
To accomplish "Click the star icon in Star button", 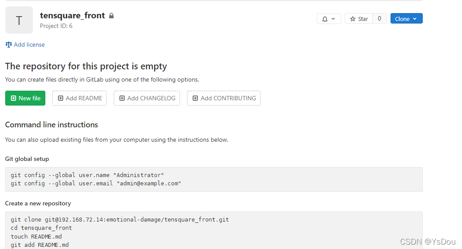I will point(353,19).
